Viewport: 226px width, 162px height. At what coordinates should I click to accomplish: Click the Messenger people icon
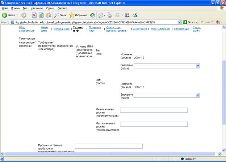click(135, 15)
